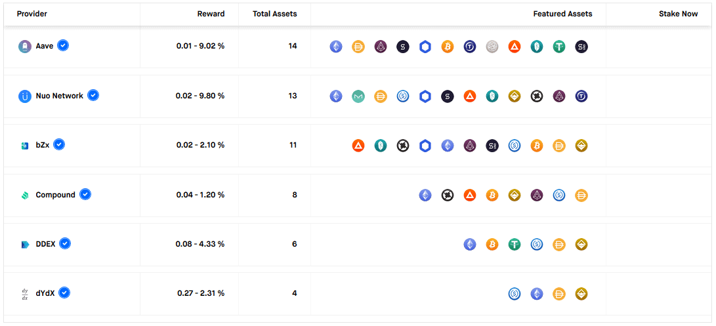The image size is (716, 326).
Task: Click the Tether icon in the DDEX row
Action: click(x=515, y=245)
